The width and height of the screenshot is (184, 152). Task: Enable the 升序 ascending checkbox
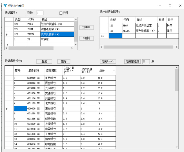[x=61, y=13]
